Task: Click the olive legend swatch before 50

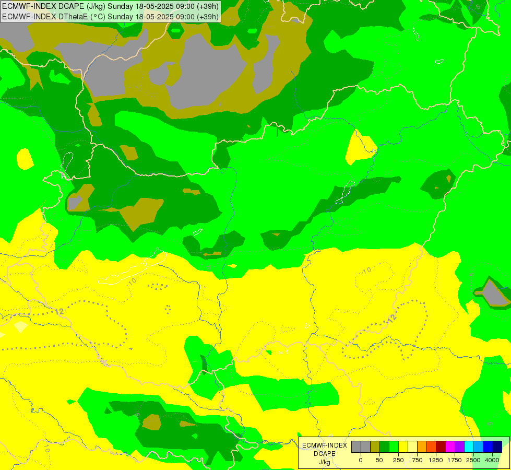Action: click(x=375, y=447)
